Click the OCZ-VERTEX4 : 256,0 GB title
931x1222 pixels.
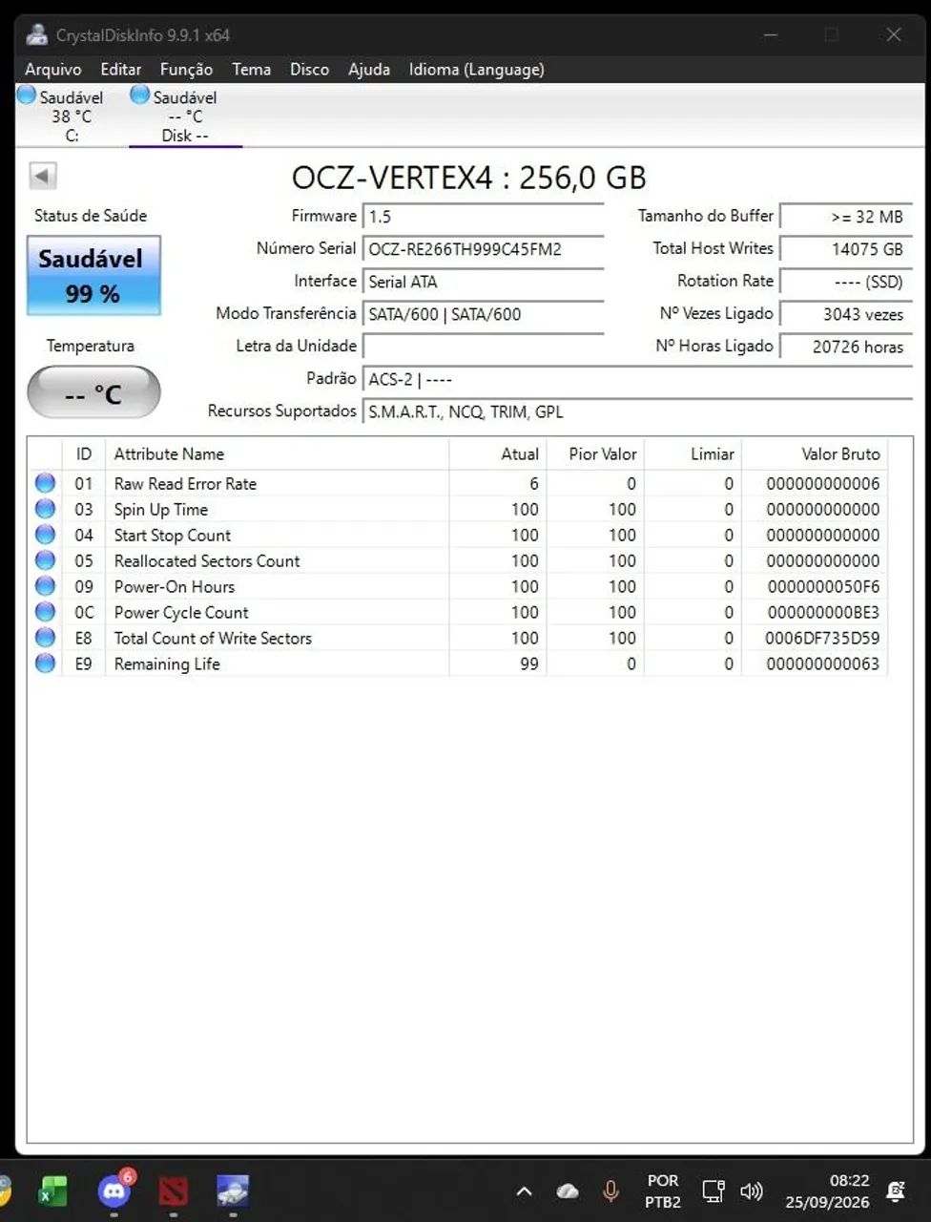468,178
